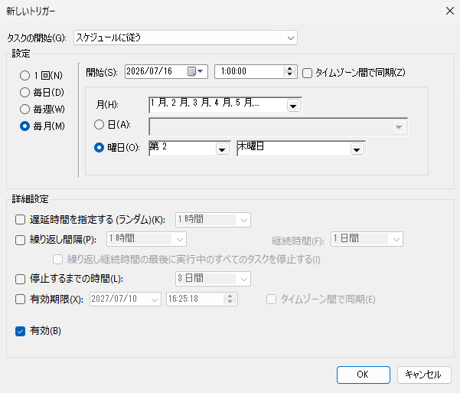Enable 有効期限(X) checkbox

(x=20, y=300)
